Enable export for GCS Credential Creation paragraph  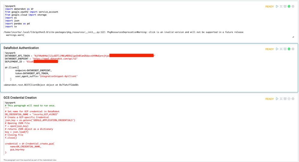pyautogui.click(x=289, y=99)
